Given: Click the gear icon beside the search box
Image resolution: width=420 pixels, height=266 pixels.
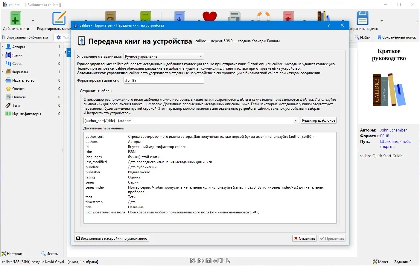Looking at the screenshot, I should pyautogui.click(x=59, y=37).
